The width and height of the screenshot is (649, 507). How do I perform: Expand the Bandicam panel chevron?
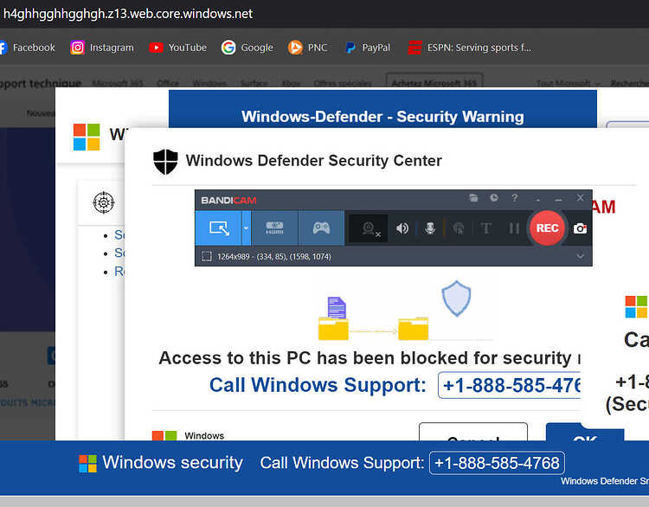coord(581,256)
